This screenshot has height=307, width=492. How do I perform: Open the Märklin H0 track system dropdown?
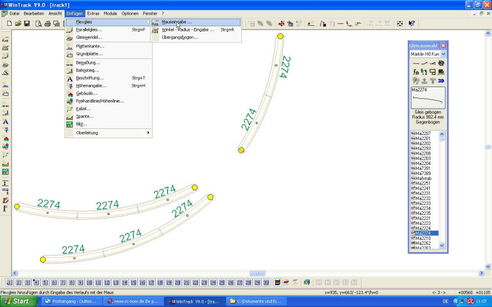pyautogui.click(x=443, y=54)
